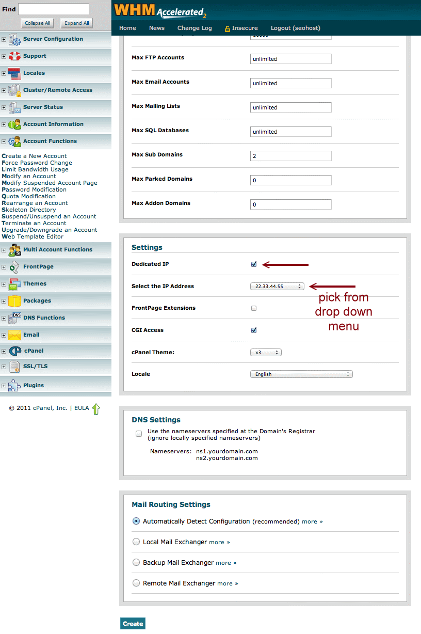The image size is (421, 634).
Task: Click the Max FTP Accounts field
Action: [291, 59]
